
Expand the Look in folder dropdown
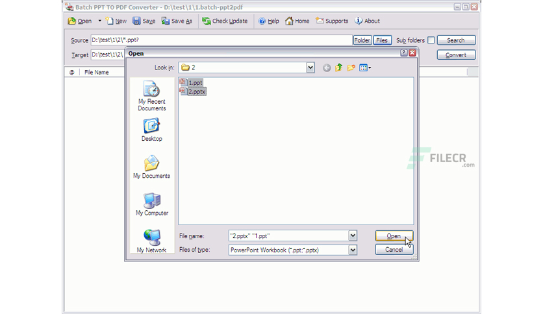tap(310, 67)
